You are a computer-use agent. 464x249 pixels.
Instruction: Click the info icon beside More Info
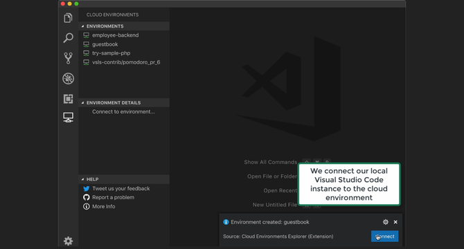[86, 207]
